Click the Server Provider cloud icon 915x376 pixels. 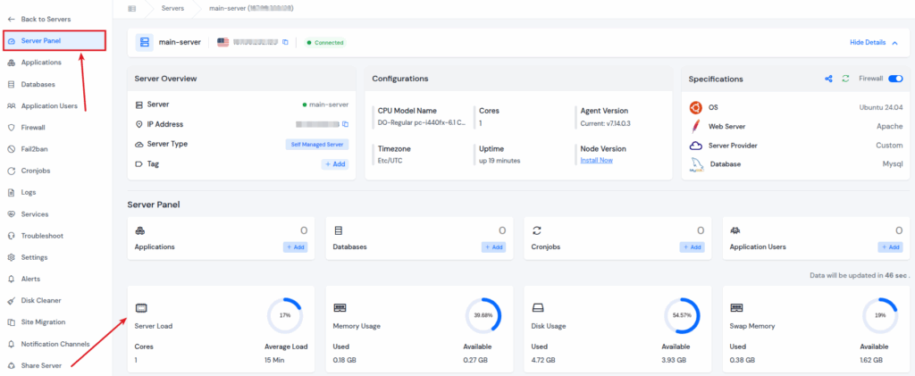tap(695, 146)
